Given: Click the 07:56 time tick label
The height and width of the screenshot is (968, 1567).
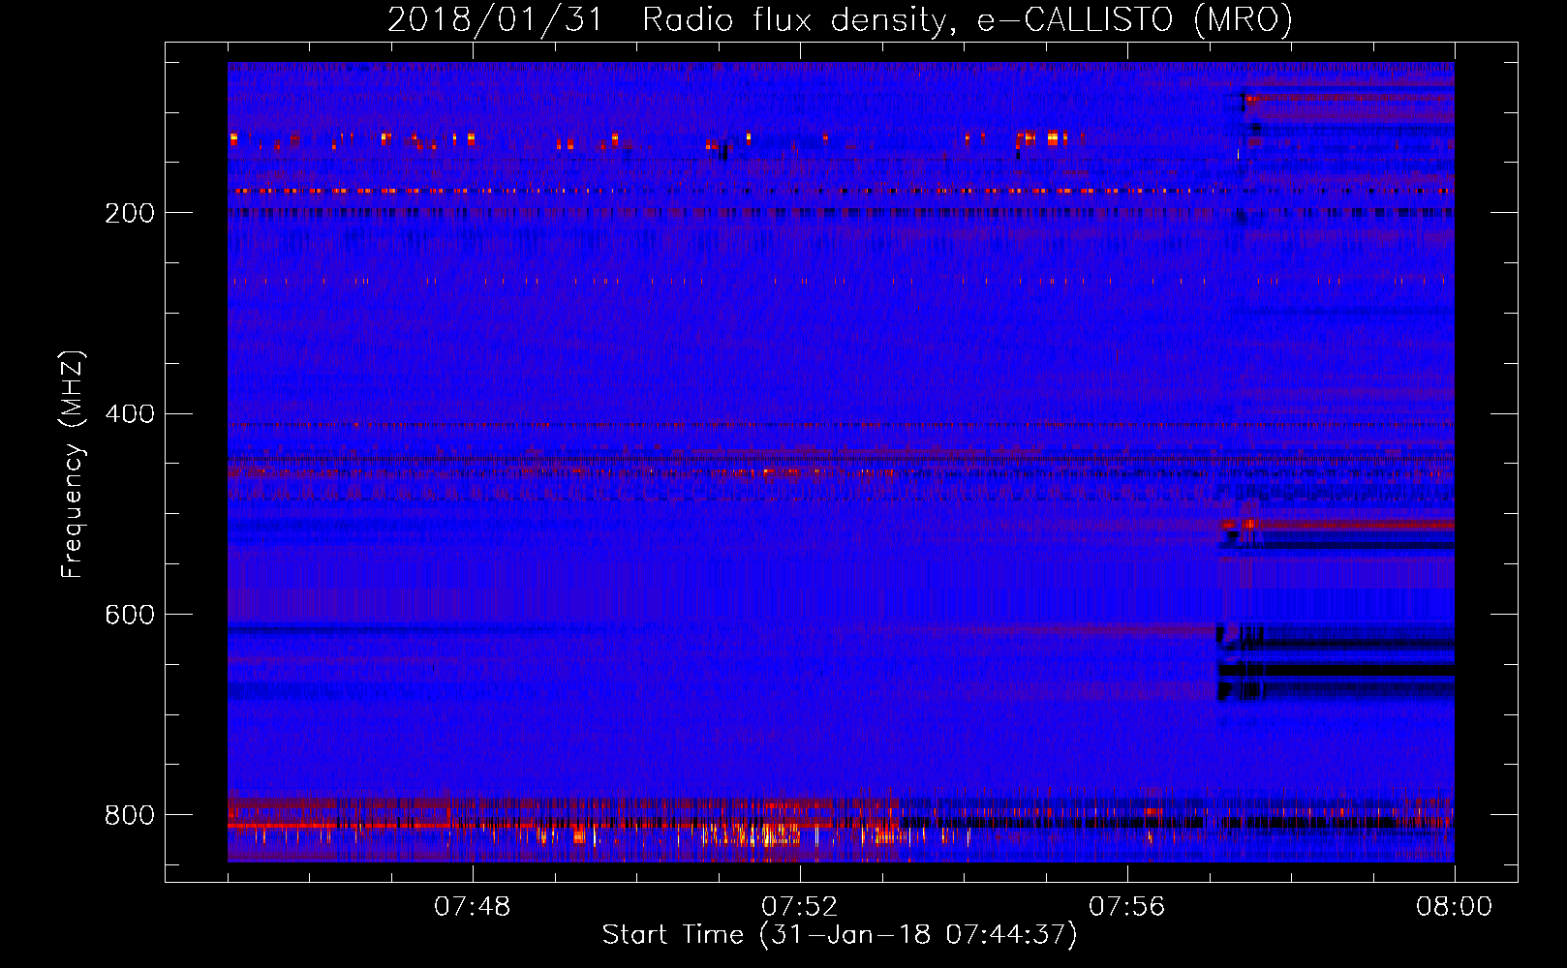Looking at the screenshot, I should pos(1127,907).
